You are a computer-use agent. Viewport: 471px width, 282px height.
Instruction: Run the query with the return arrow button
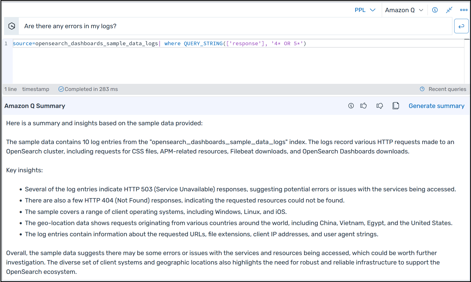coord(461,26)
